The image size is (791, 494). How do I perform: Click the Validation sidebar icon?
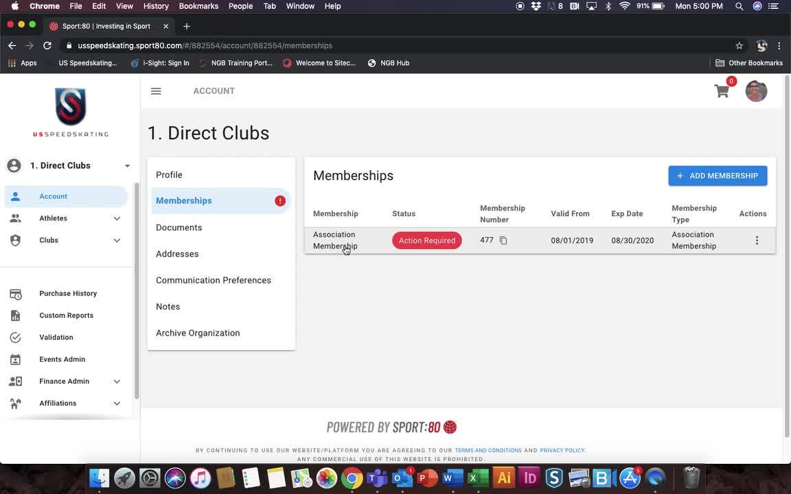[x=15, y=337]
